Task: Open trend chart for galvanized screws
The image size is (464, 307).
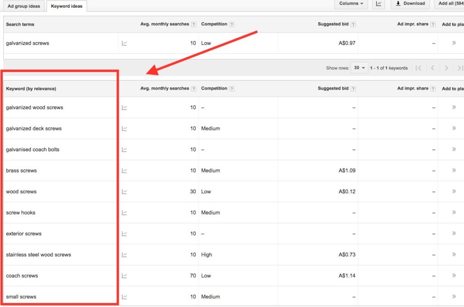Action: click(125, 43)
